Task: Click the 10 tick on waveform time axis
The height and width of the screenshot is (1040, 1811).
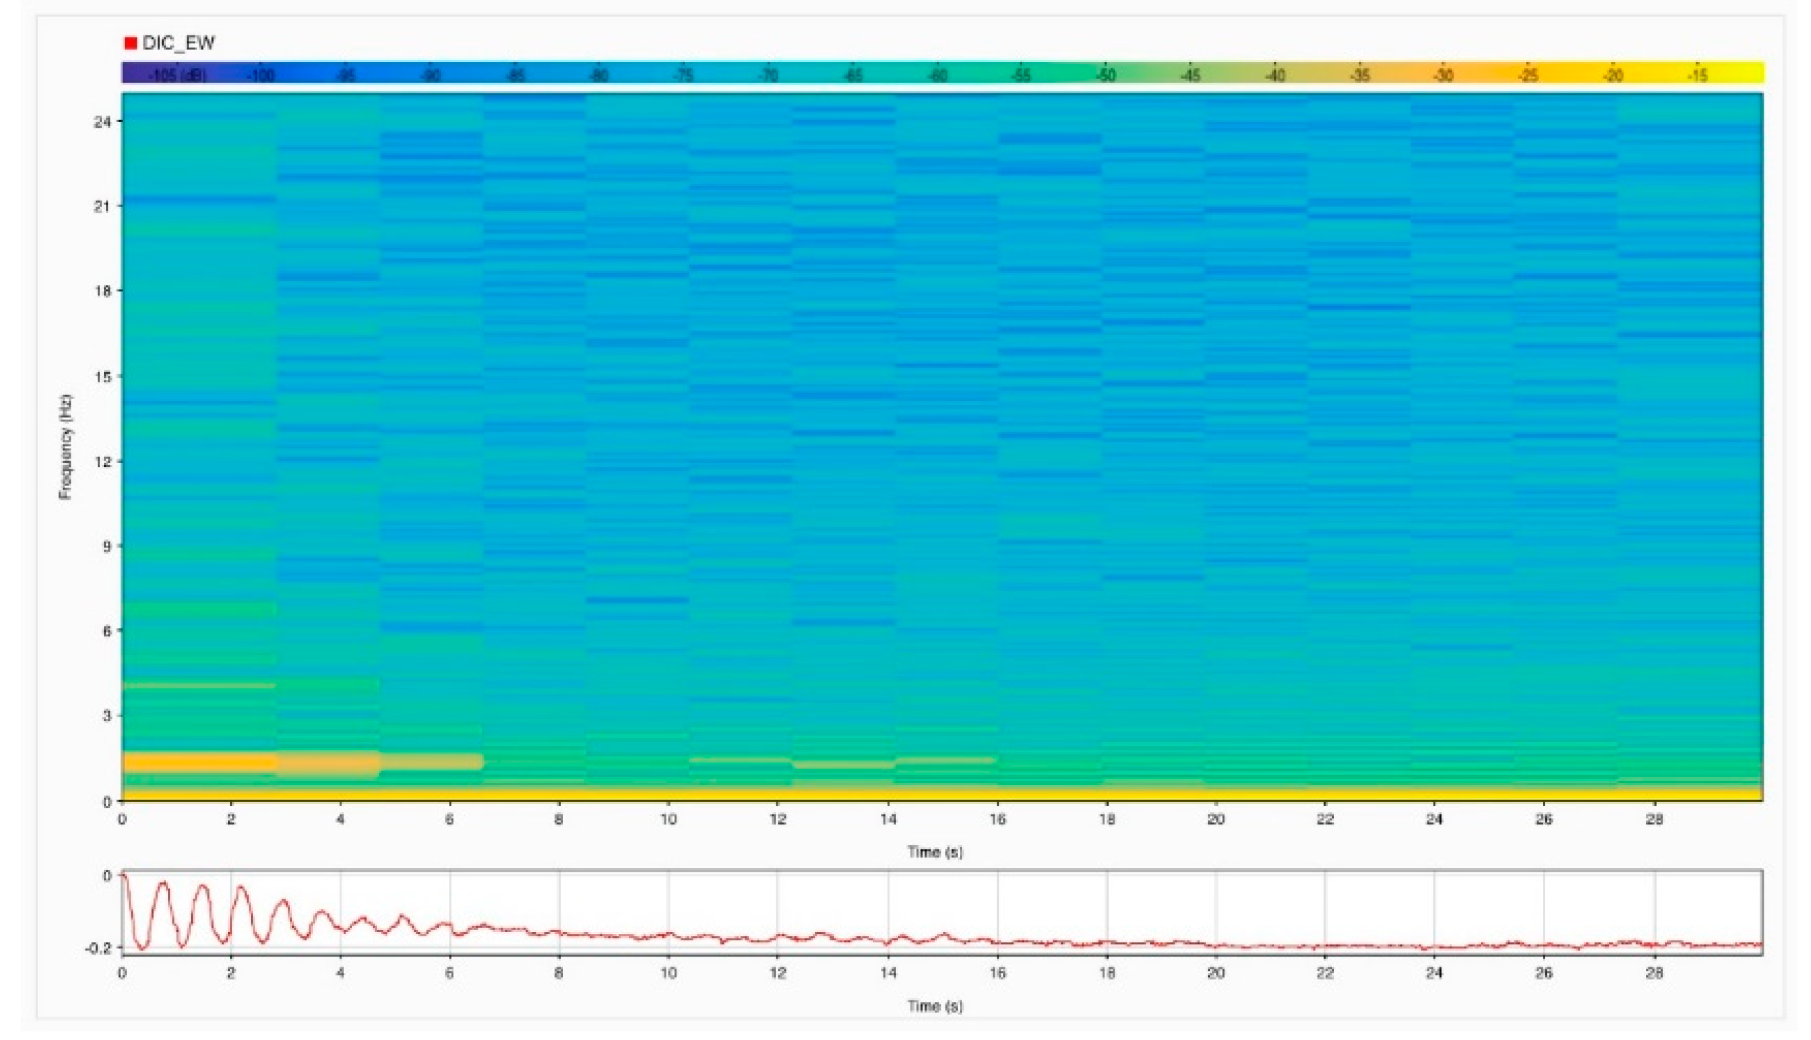Action: coord(668,973)
